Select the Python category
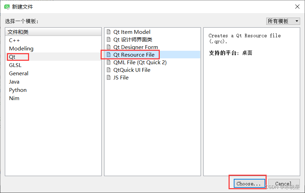 click(53, 90)
